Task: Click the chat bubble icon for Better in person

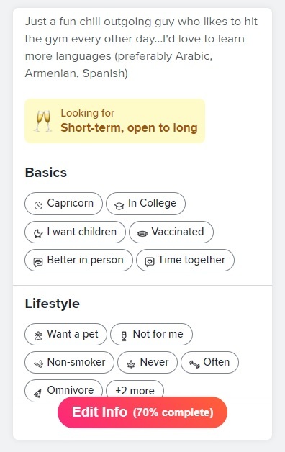Action: (x=38, y=261)
